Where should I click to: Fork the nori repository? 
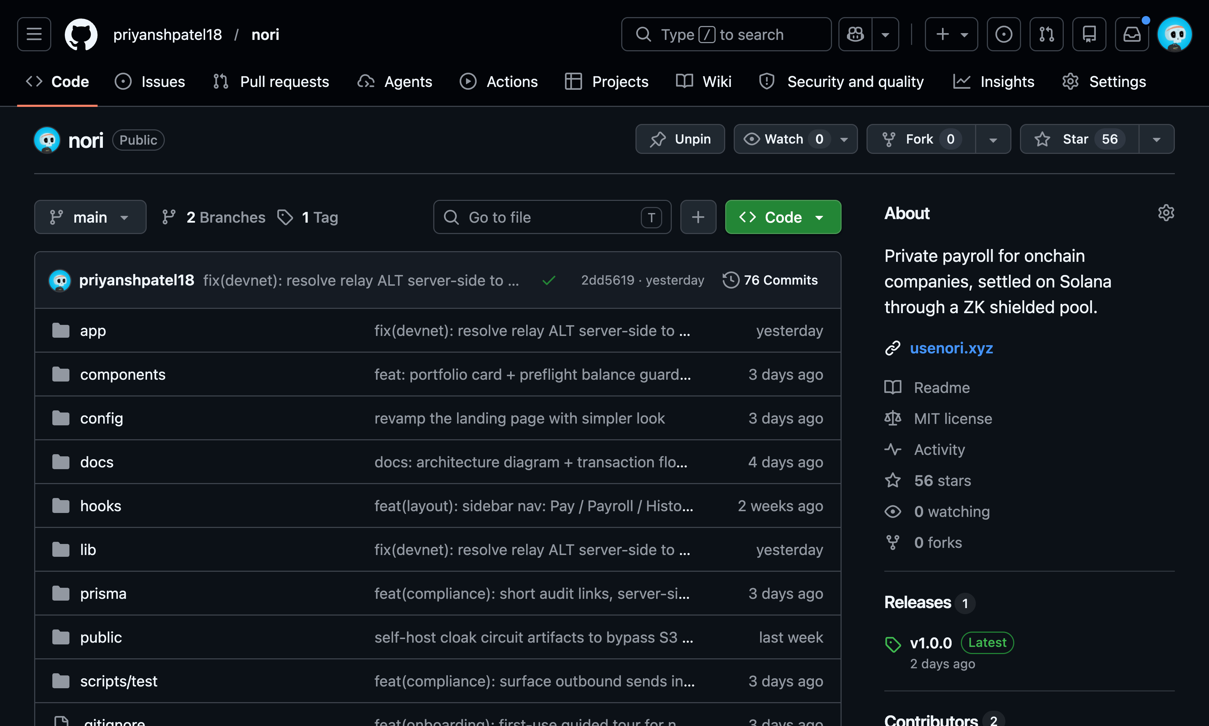[x=921, y=139]
